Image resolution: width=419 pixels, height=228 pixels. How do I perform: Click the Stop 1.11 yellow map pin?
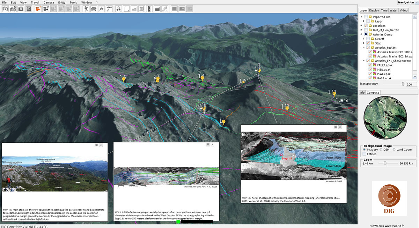click(287, 109)
